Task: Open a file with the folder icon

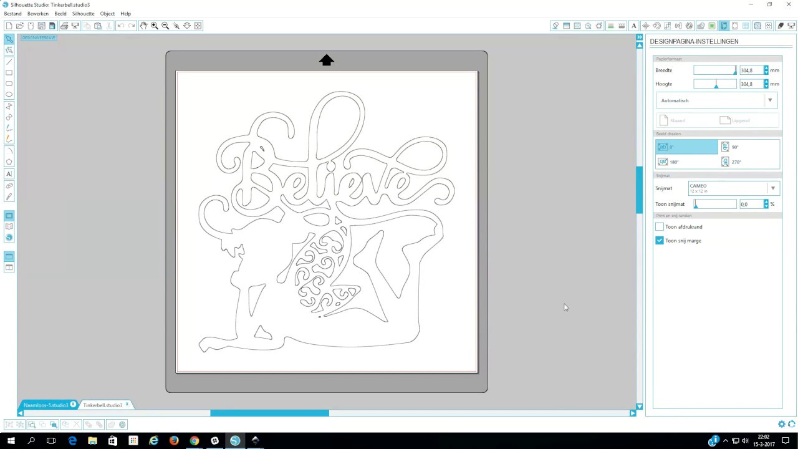Action: (20, 26)
